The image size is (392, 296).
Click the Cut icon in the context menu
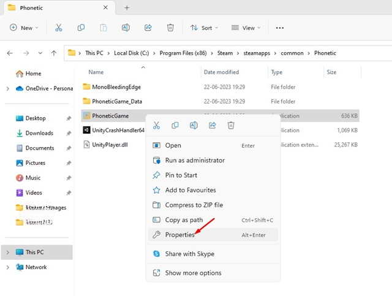[157, 125]
